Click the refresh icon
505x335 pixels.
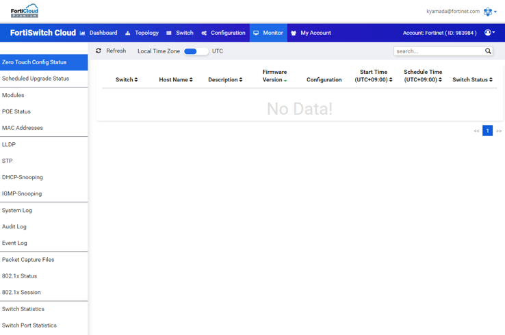tap(99, 51)
